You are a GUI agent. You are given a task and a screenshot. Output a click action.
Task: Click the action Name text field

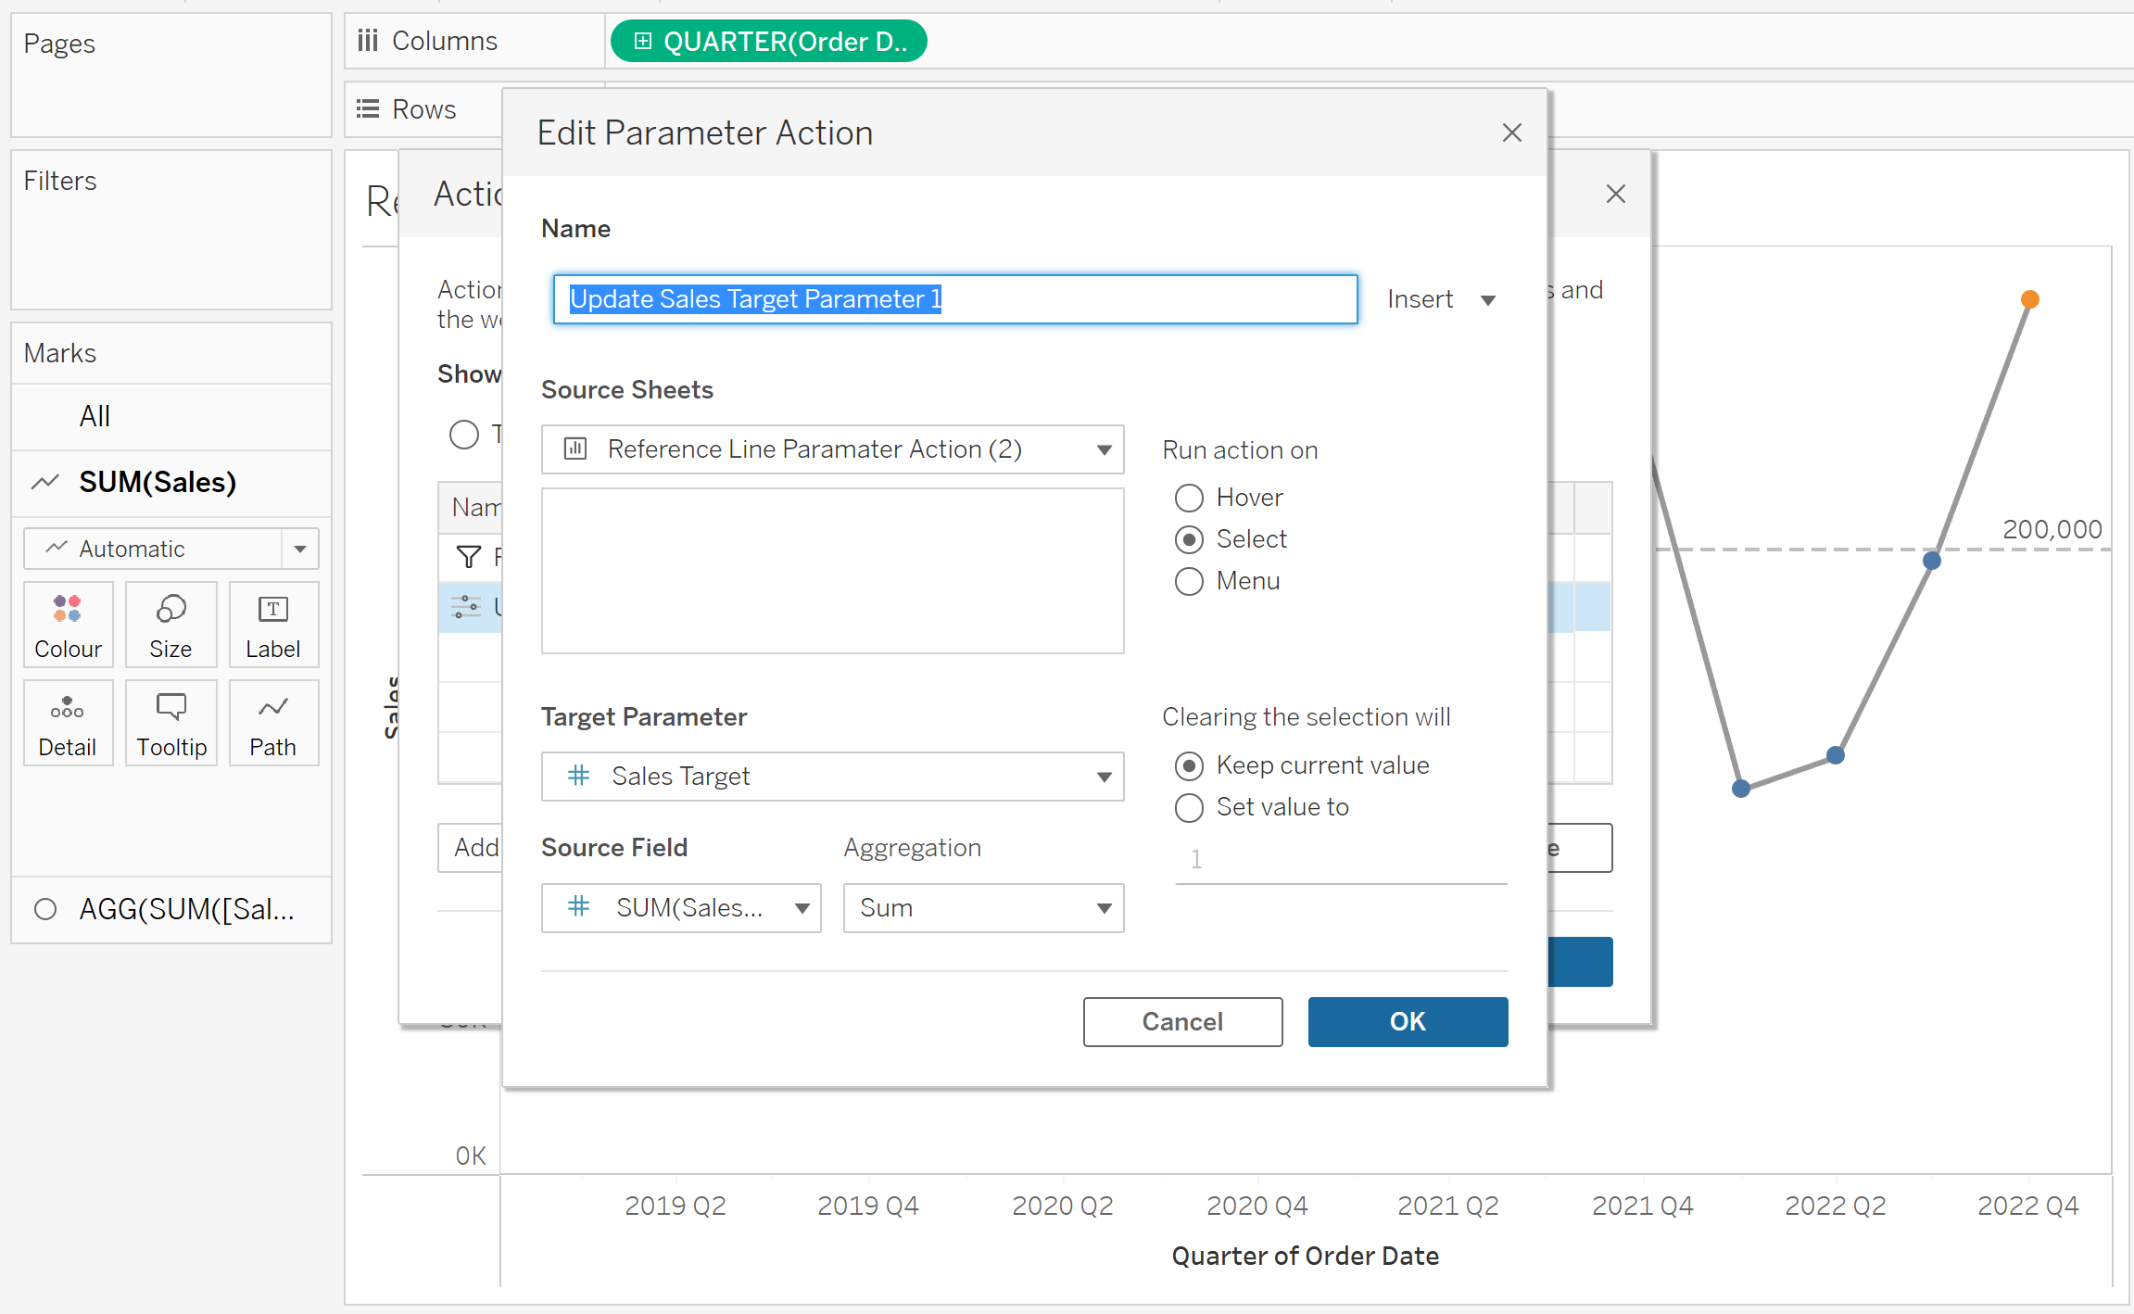[954, 299]
